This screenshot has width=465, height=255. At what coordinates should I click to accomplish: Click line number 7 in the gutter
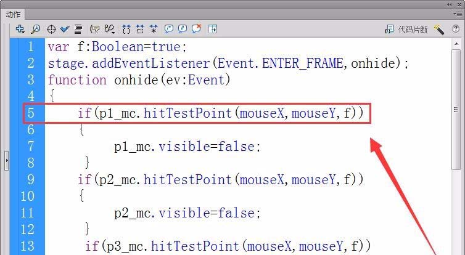click(31, 147)
